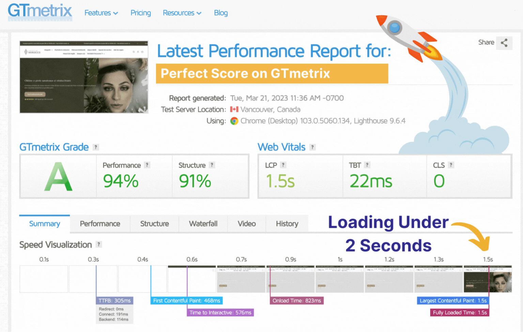This screenshot has width=523, height=332.
Task: Select the 0.7s filmstrip frame
Action: pyautogui.click(x=241, y=279)
